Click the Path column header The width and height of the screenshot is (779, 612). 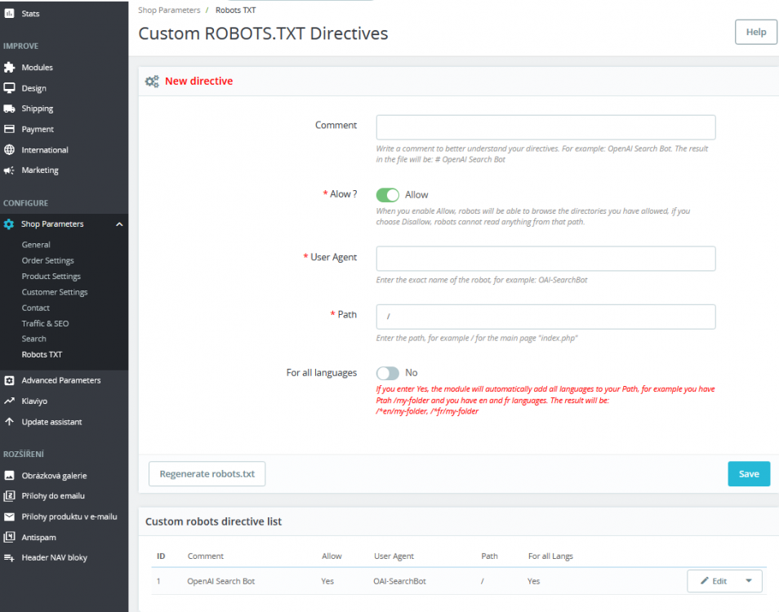489,556
